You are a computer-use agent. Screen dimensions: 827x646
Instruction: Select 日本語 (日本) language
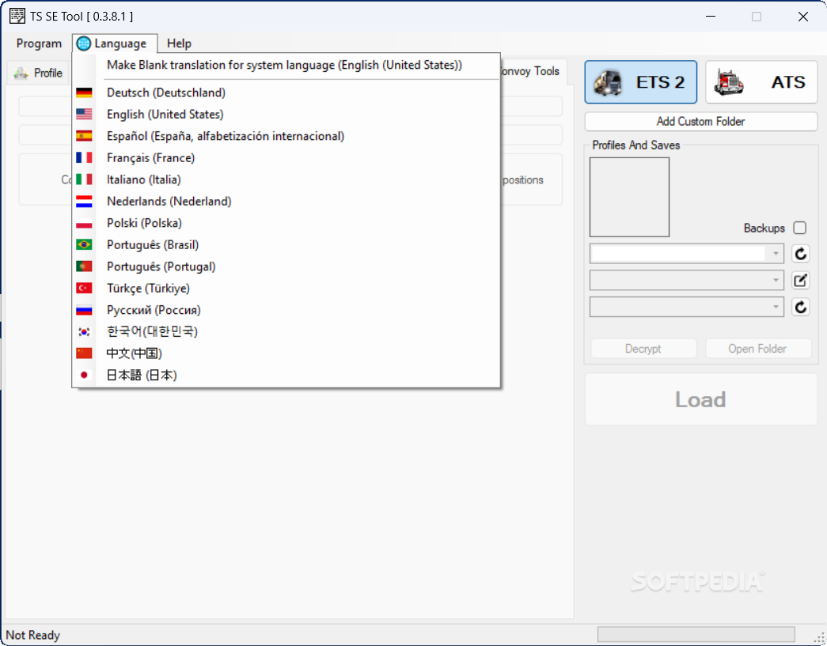tap(286, 375)
